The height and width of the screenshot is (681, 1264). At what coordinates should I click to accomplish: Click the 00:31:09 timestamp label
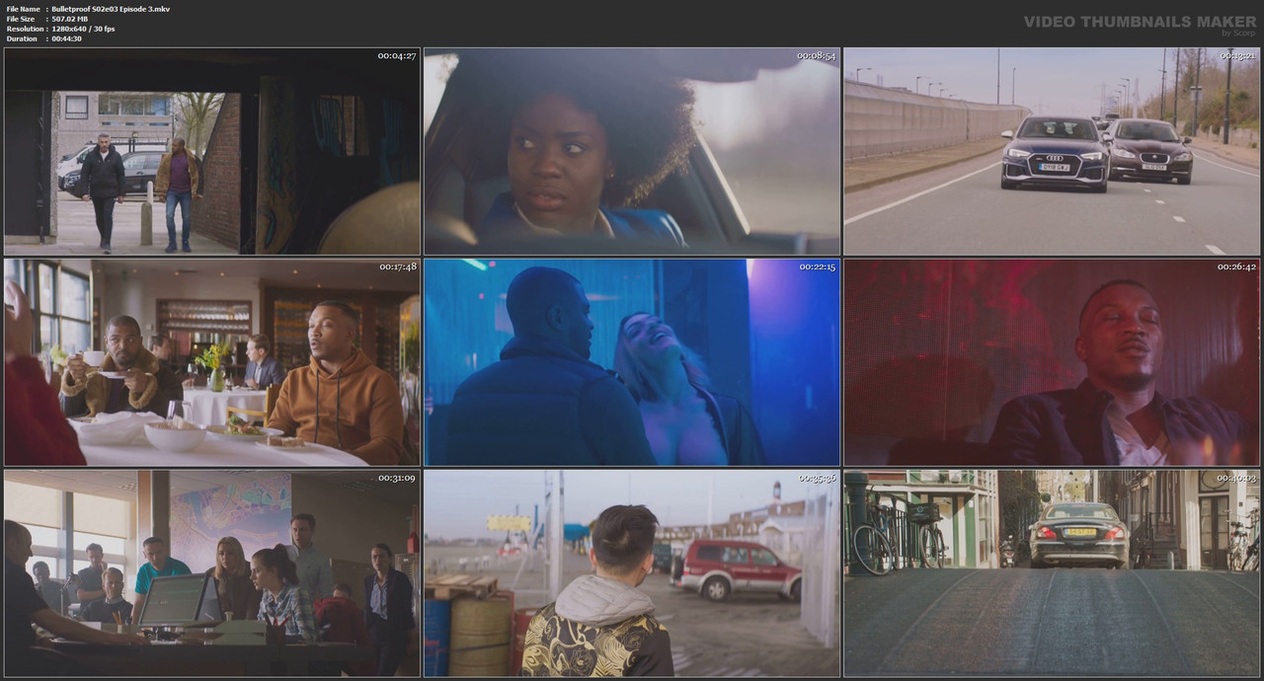[x=397, y=477]
